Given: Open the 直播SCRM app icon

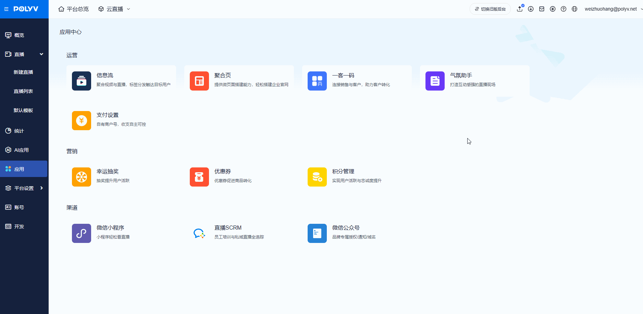Looking at the screenshot, I should [199, 233].
